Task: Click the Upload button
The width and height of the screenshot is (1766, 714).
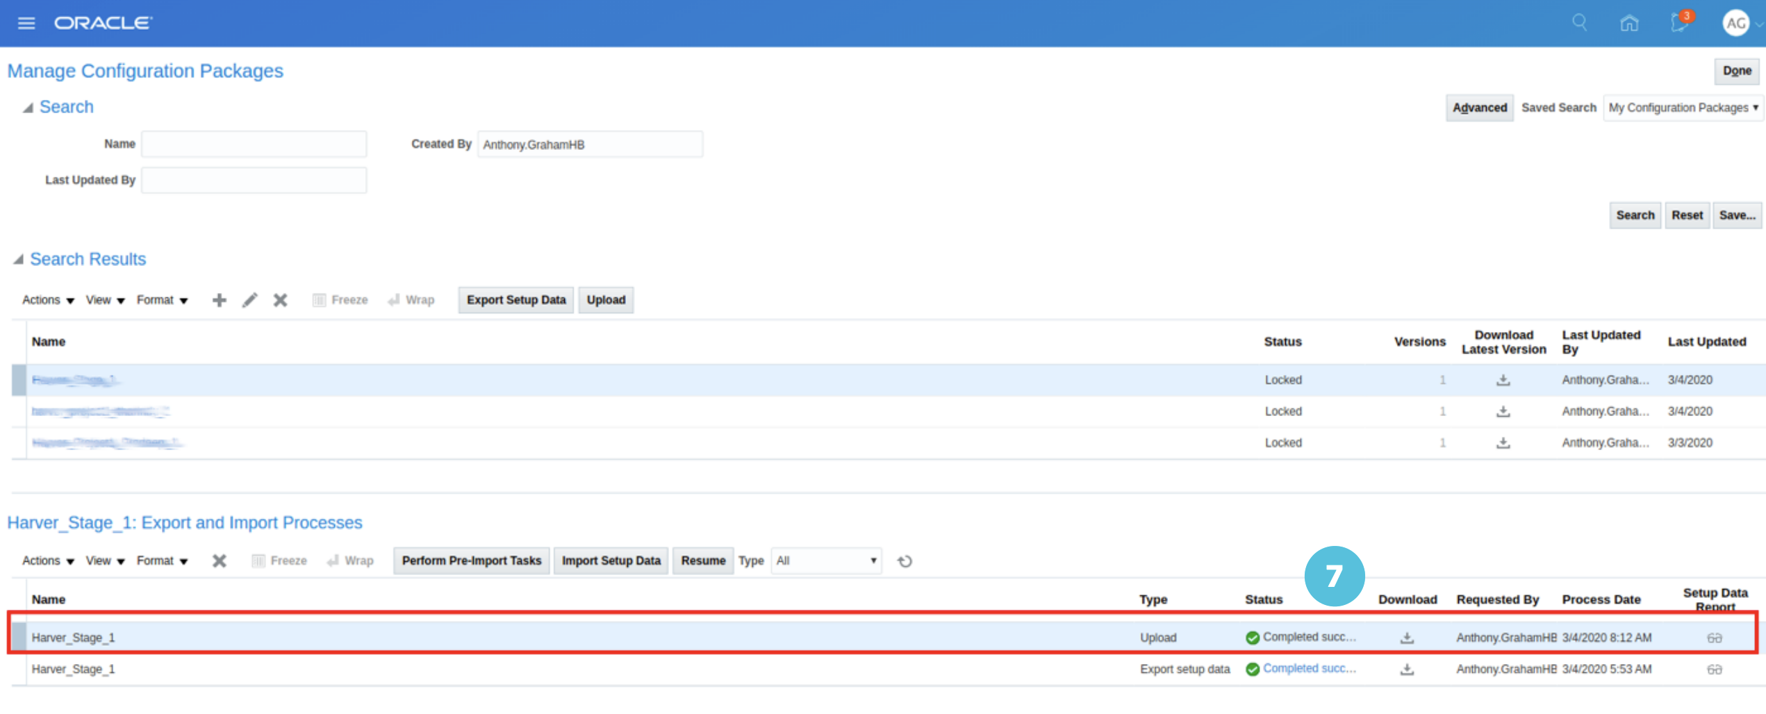Action: click(606, 300)
